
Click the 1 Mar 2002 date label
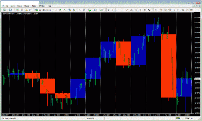tap(76, 115)
